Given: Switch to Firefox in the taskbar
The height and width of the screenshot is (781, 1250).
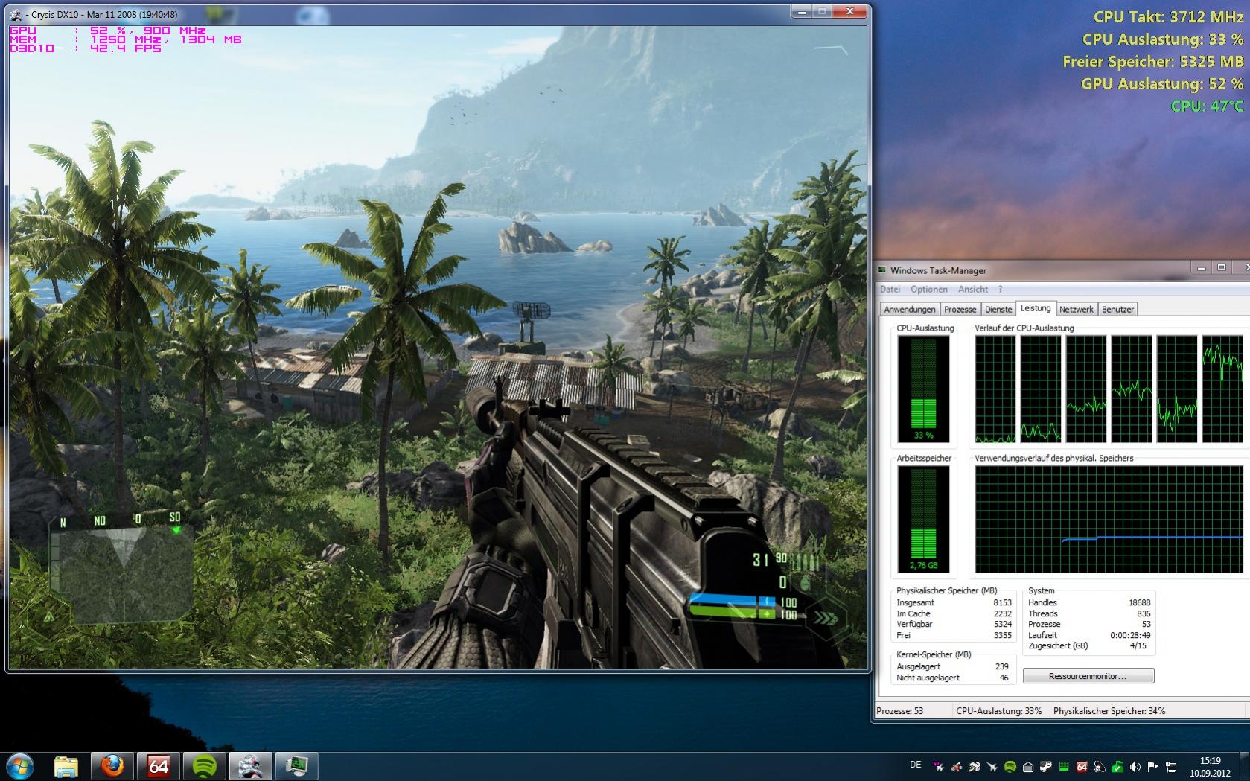Looking at the screenshot, I should pyautogui.click(x=112, y=766).
